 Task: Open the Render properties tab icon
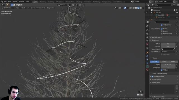(147, 30)
